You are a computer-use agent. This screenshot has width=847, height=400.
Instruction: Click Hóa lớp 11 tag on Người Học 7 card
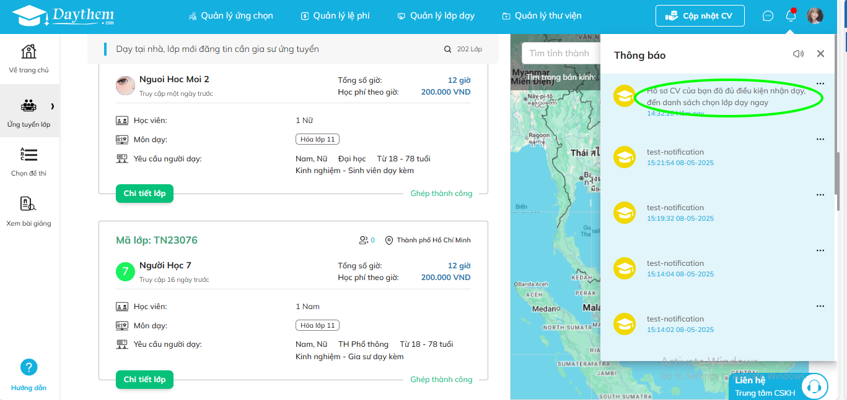point(317,325)
